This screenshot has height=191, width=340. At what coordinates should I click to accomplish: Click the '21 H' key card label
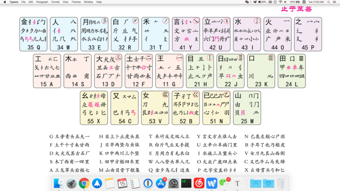tap(200, 84)
